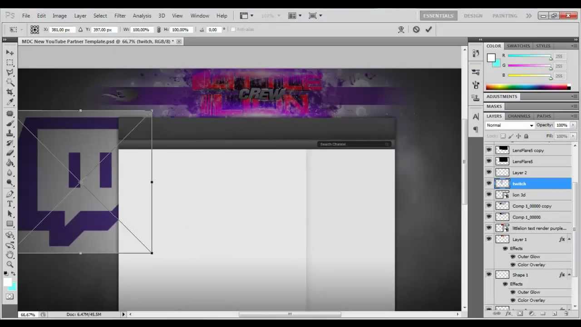Switch to the Paths tab
Viewport: 581px width, 327px height.
pyautogui.click(x=544, y=116)
